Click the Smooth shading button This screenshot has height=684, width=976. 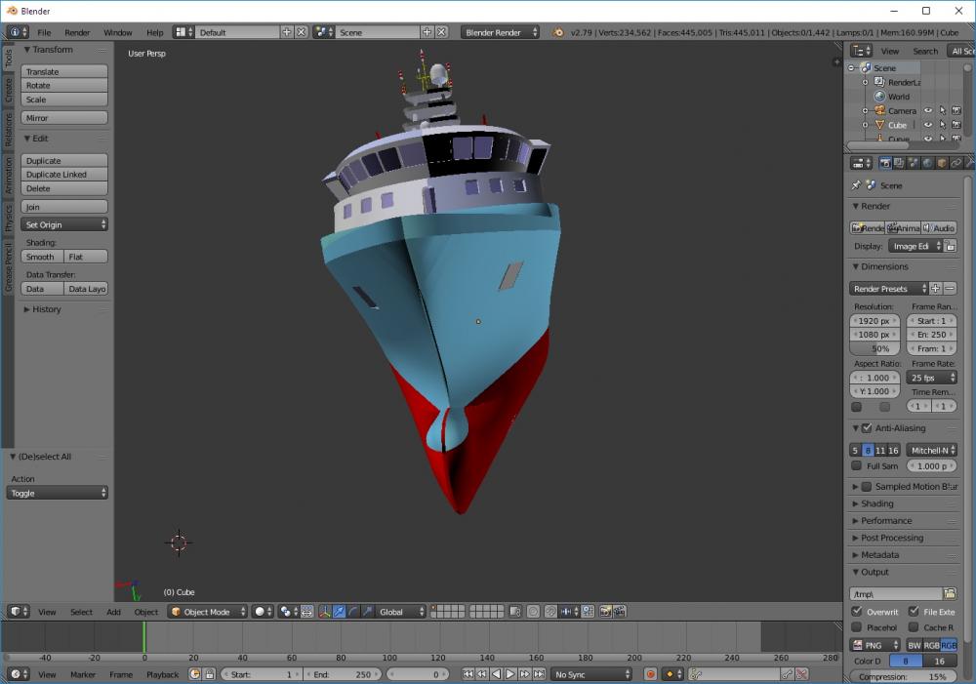(x=42, y=257)
